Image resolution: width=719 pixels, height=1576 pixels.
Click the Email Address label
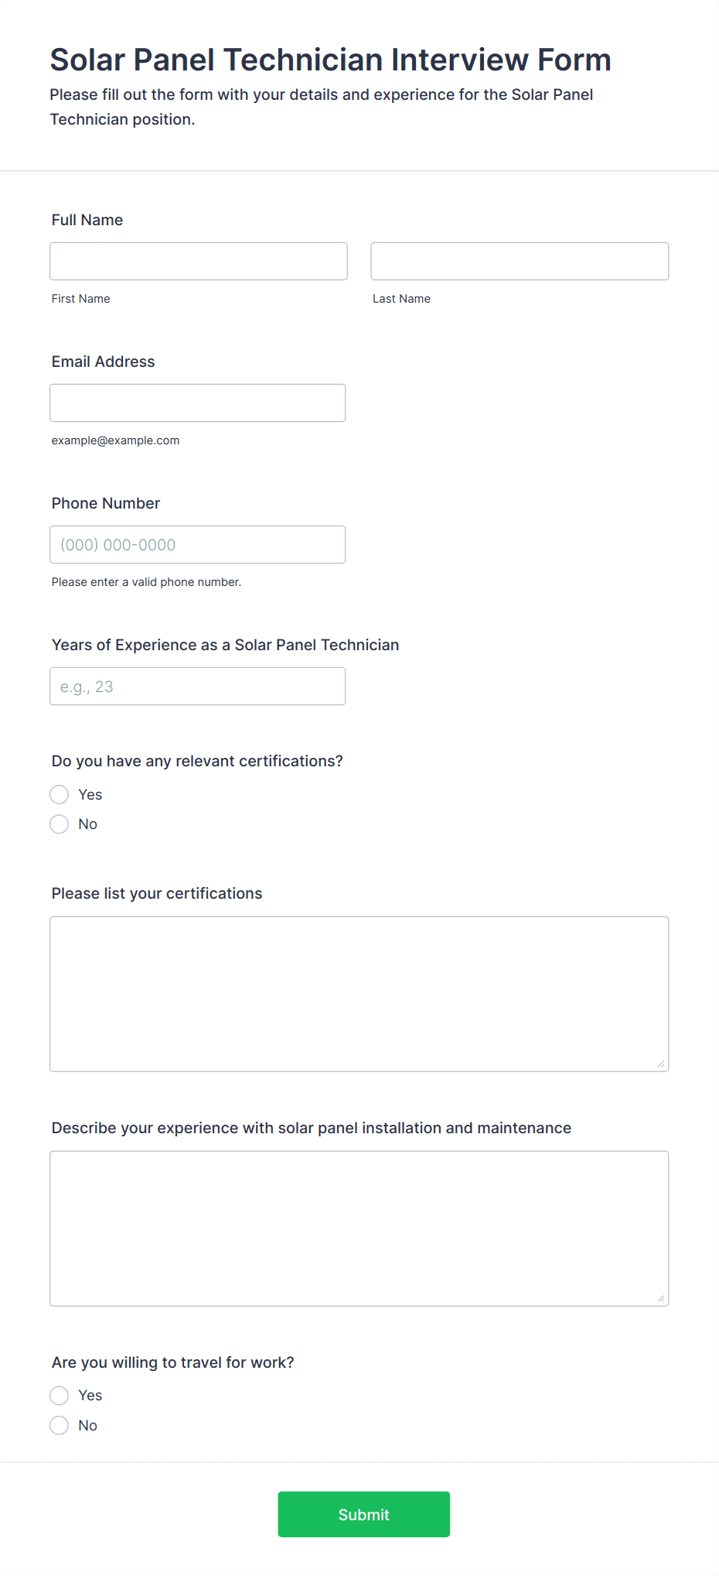(104, 361)
